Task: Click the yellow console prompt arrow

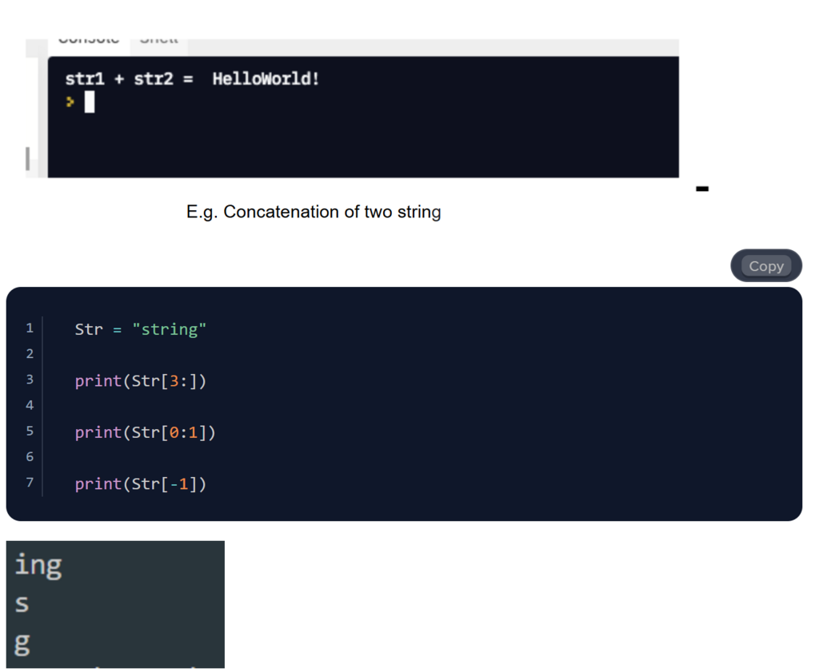Action: point(70,101)
